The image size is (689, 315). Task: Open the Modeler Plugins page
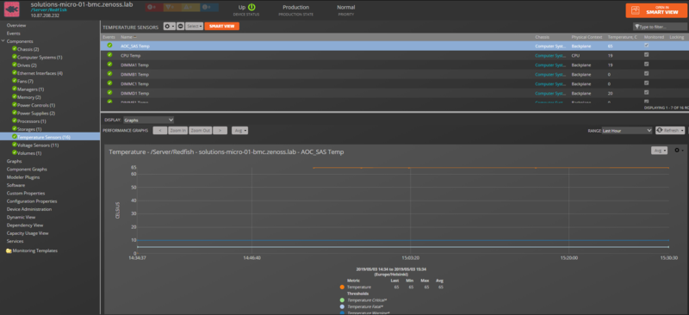click(23, 177)
